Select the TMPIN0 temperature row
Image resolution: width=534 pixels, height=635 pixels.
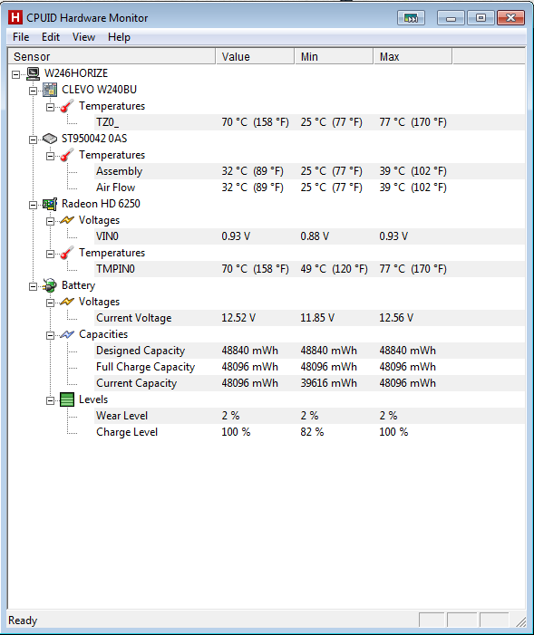coord(310,269)
